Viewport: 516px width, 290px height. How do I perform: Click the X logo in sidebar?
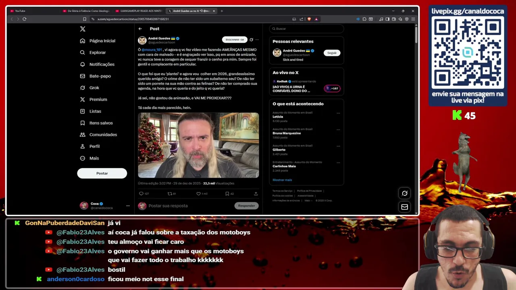coord(83,29)
